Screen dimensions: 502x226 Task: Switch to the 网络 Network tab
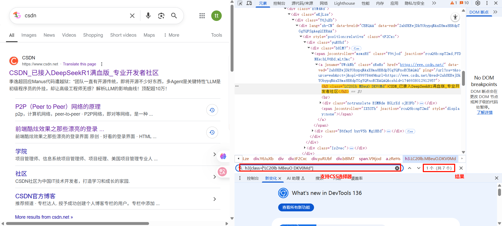[x=324, y=3]
